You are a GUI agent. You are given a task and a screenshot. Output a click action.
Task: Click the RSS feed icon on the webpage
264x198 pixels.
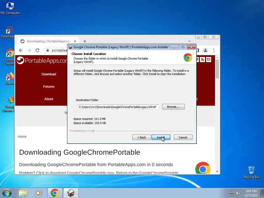click(202, 60)
